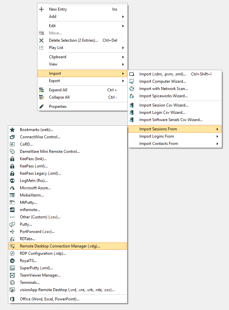The height and width of the screenshot is (310, 229).
Task: Click the Bookmarks (web) star icon
Action: coord(12,130)
